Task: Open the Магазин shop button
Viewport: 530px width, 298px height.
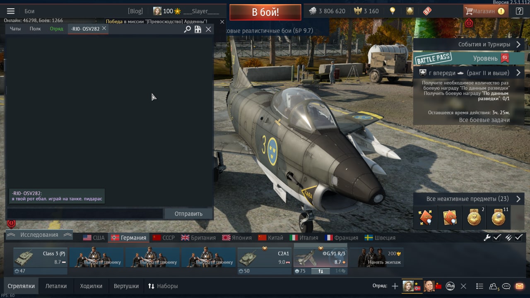Action: (485, 11)
